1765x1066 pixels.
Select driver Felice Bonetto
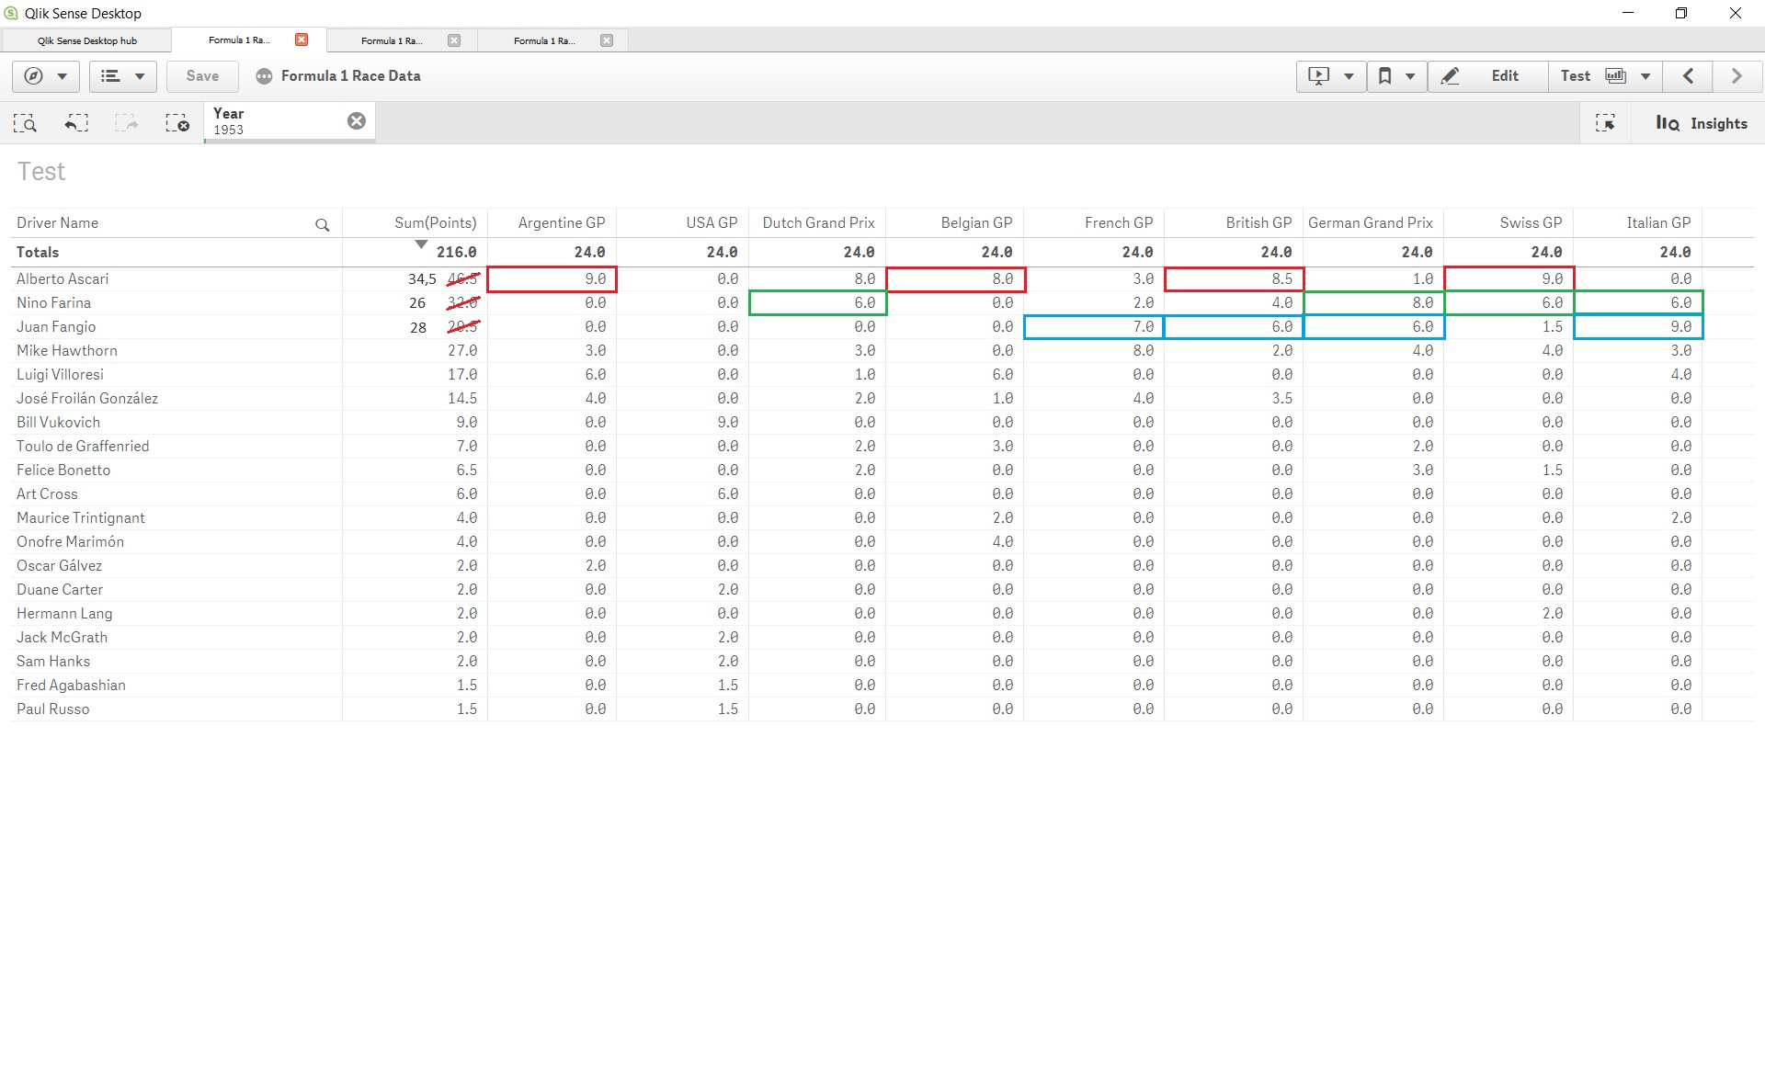pyautogui.click(x=63, y=471)
